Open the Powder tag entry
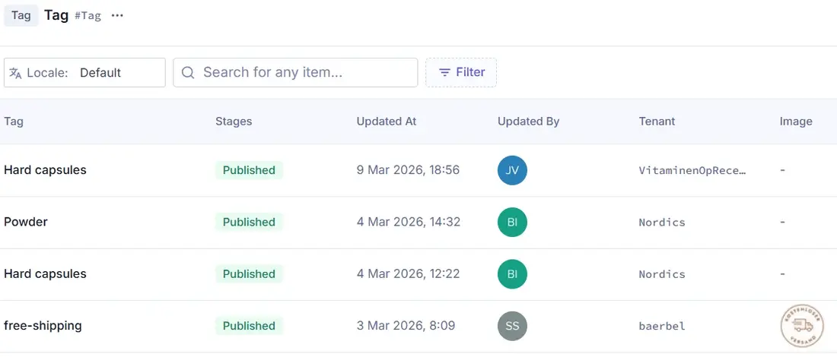 [x=26, y=222]
